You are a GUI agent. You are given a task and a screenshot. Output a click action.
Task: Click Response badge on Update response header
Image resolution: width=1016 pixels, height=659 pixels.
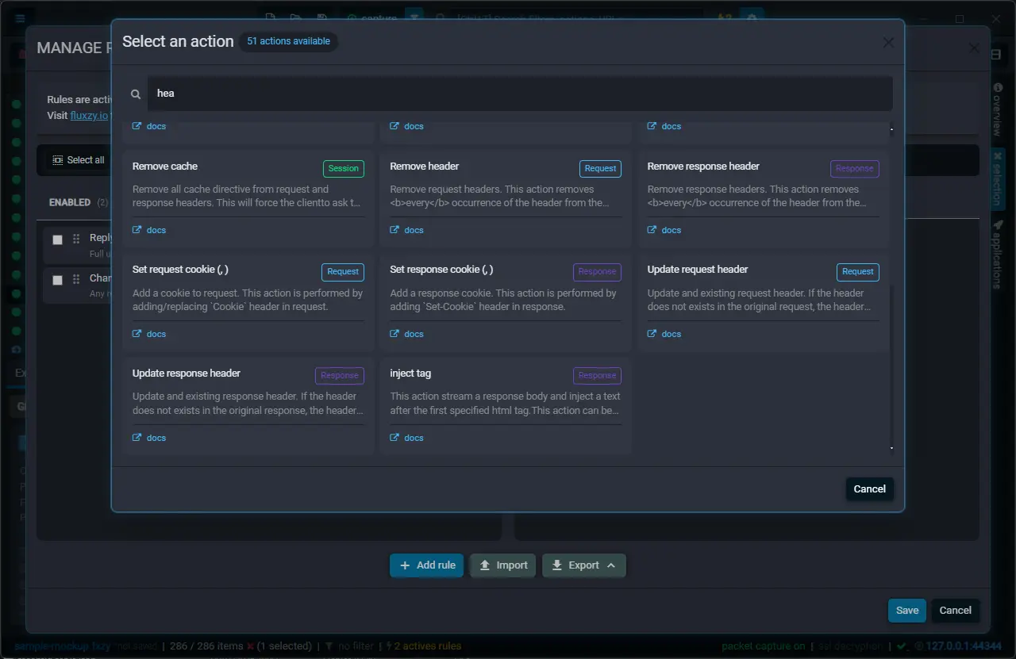click(x=340, y=375)
